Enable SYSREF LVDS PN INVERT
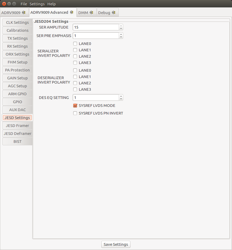The height and width of the screenshot is (250, 232). [x=75, y=113]
